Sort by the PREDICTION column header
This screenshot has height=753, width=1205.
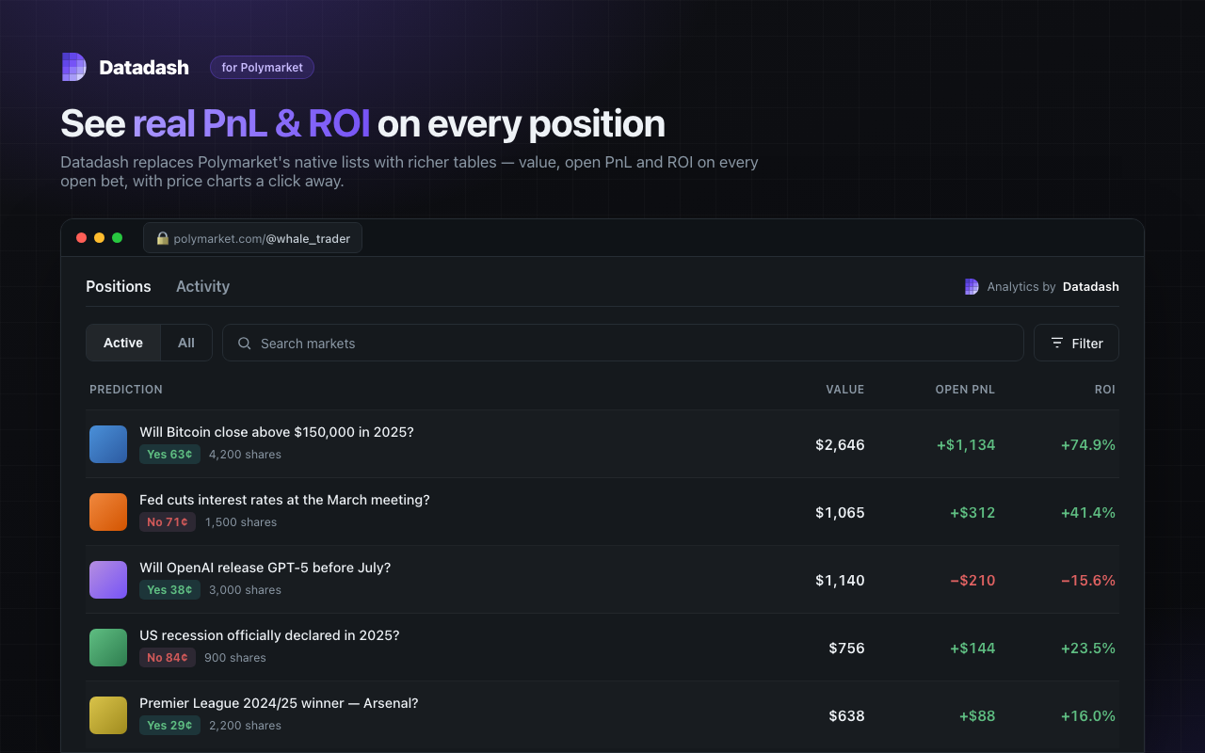click(x=126, y=389)
